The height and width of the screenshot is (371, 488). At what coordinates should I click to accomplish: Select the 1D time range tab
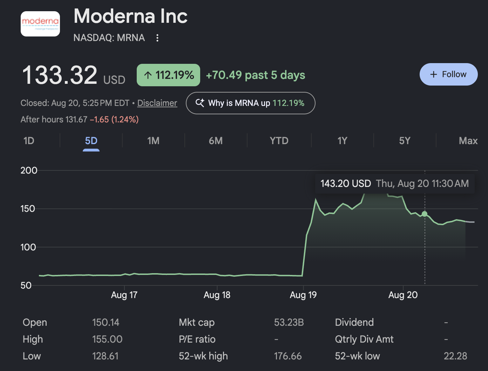pos(29,141)
